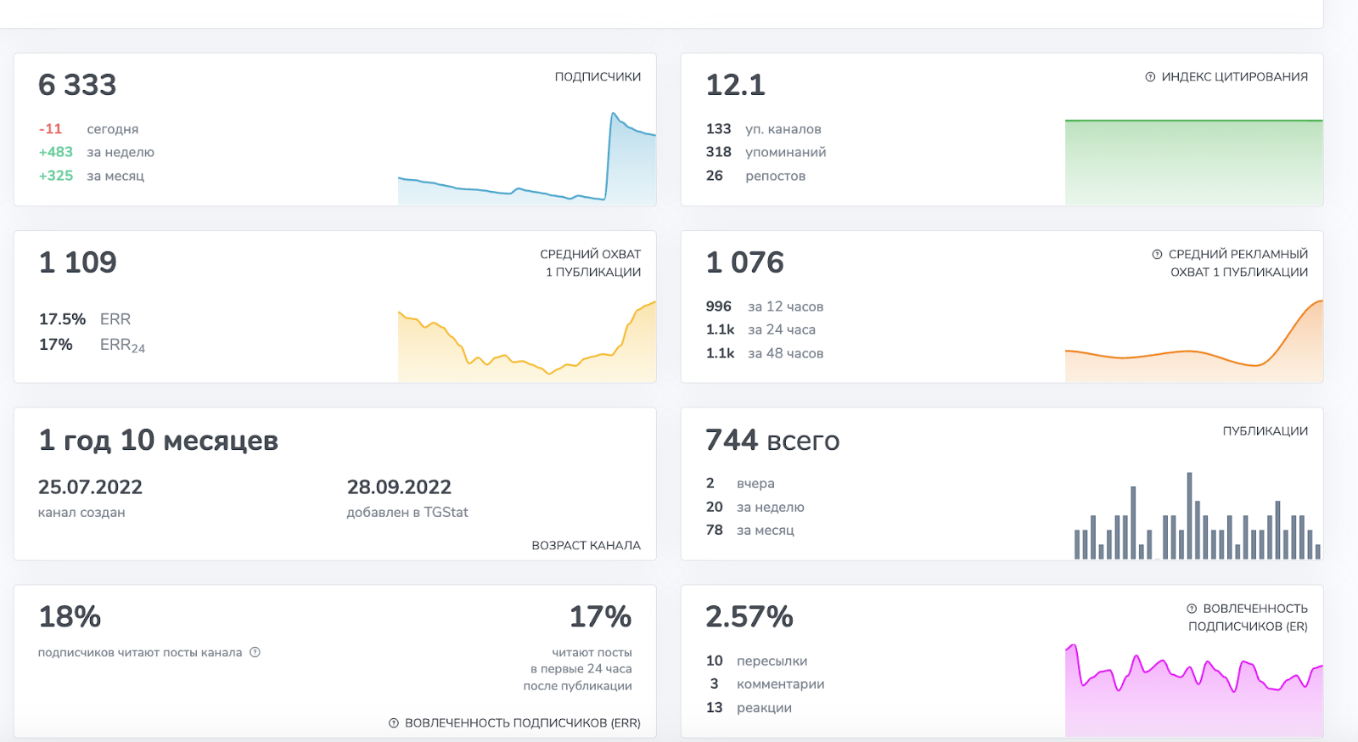Click ad reach value 1 076

click(744, 262)
